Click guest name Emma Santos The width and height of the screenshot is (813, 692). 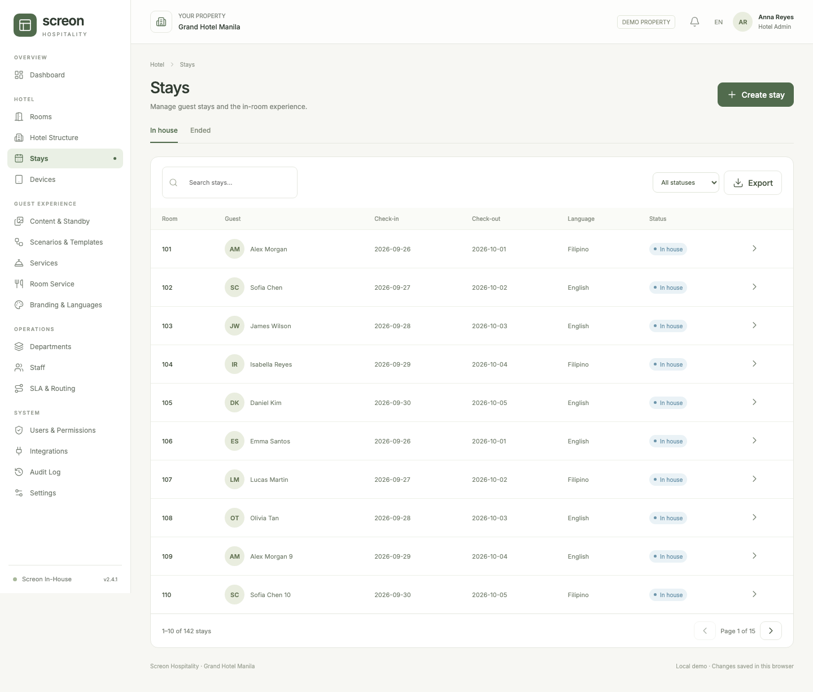pos(270,441)
